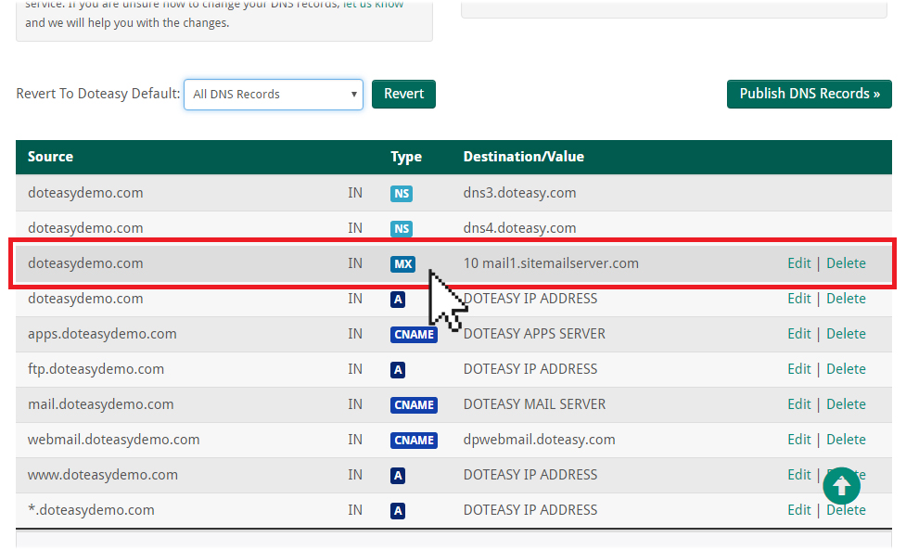Click the NS badge in the dns3.doteasy.com row
906x550 pixels.
401,194
